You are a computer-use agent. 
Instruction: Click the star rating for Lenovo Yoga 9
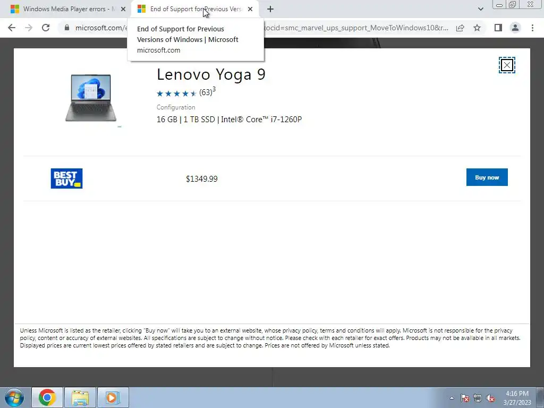click(x=176, y=93)
